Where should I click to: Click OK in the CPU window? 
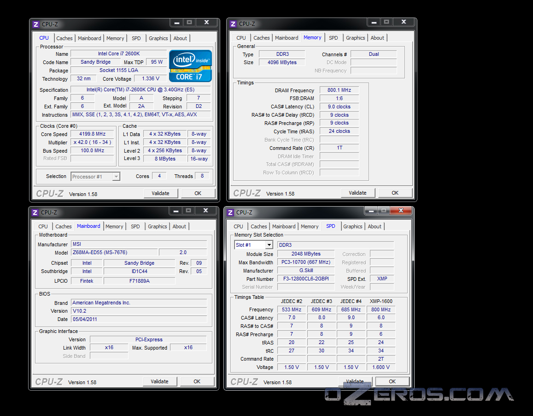(198, 193)
